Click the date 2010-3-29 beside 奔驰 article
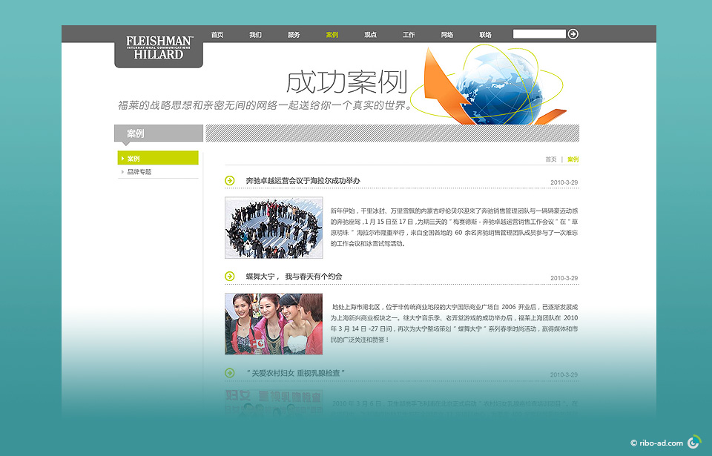Screen dimensions: 712x456 click(x=564, y=182)
